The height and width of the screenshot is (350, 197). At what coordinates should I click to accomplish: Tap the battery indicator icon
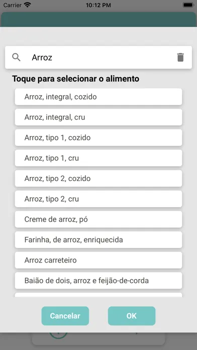tap(188, 5)
